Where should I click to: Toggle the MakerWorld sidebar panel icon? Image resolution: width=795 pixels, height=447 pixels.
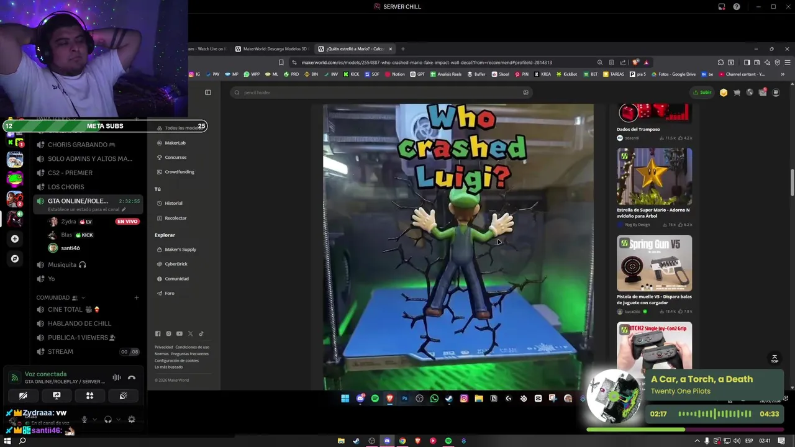[208, 93]
